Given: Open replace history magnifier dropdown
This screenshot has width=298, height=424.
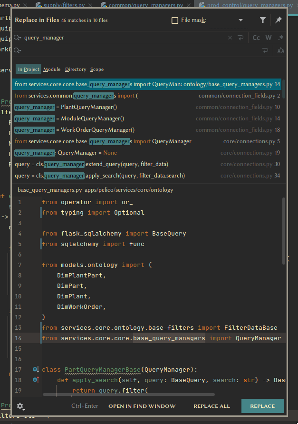Looking at the screenshot, I should click(x=18, y=50).
